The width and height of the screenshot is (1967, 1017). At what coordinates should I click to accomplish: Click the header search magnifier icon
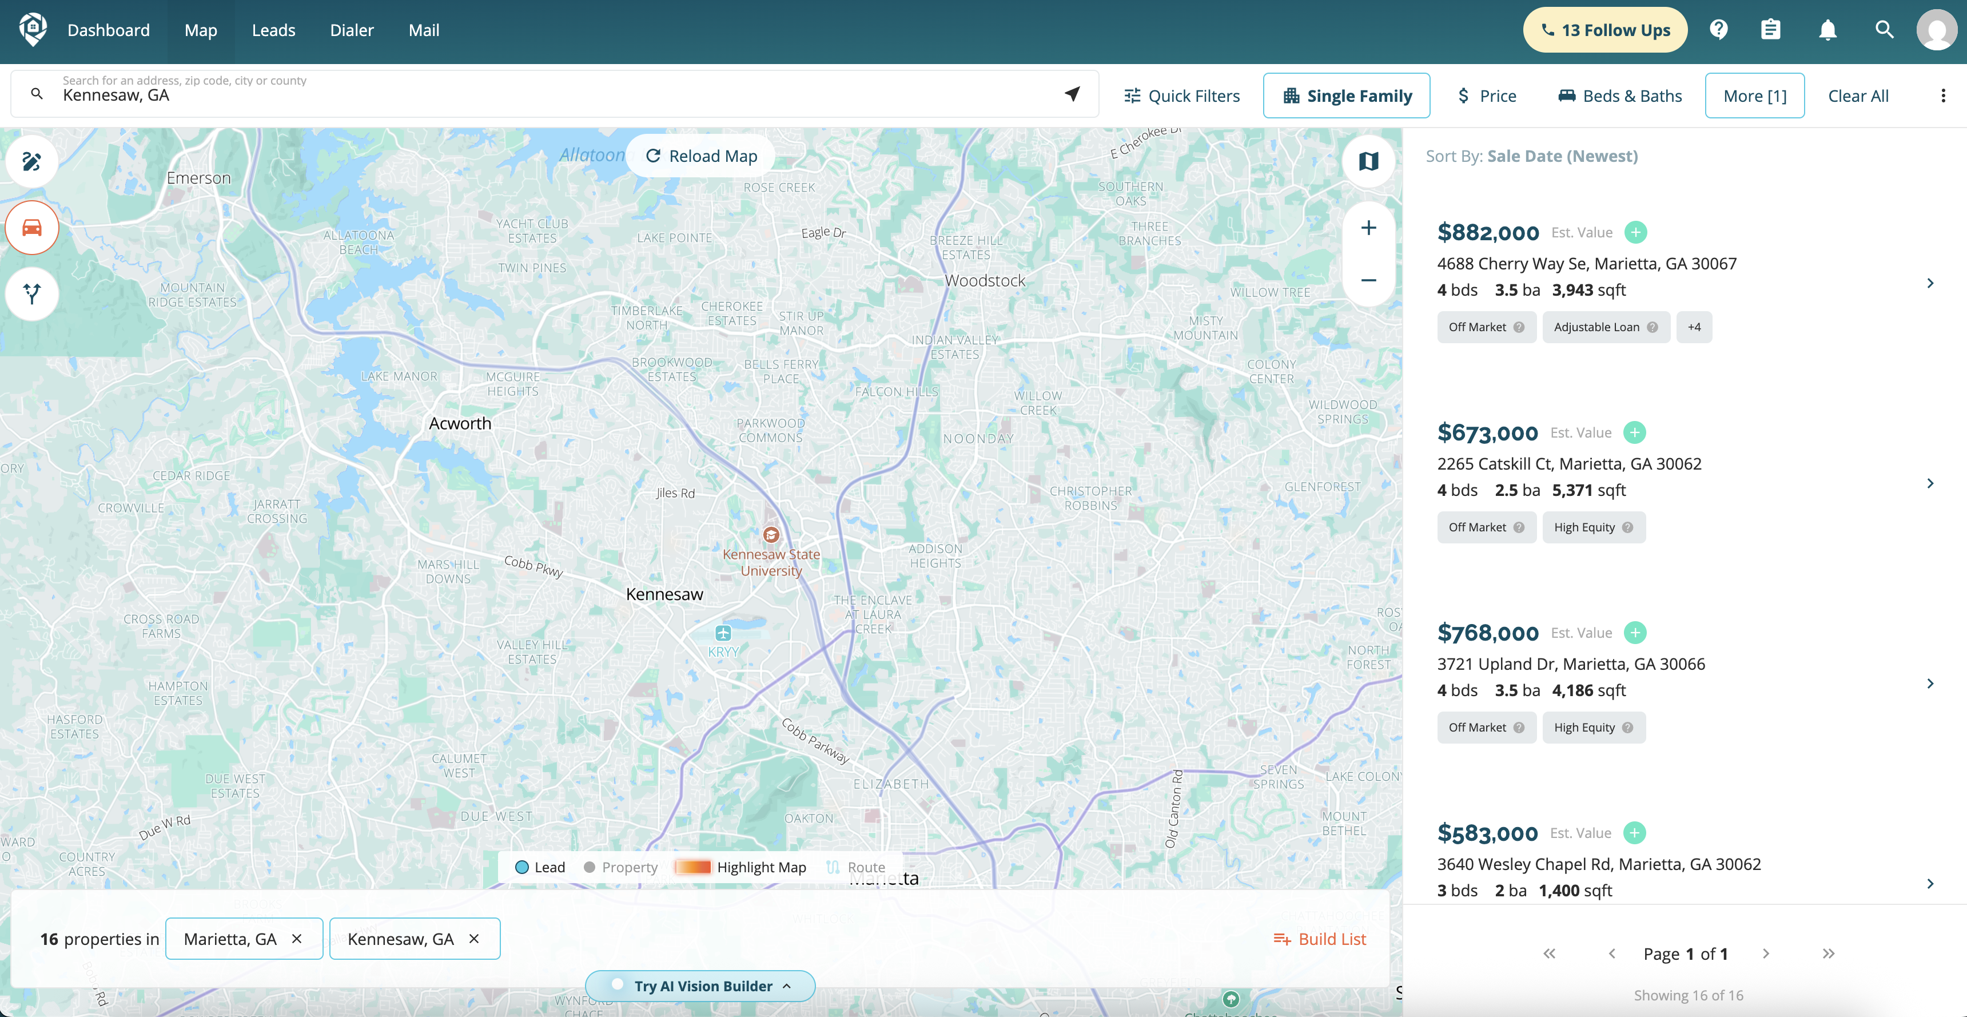tap(1884, 30)
